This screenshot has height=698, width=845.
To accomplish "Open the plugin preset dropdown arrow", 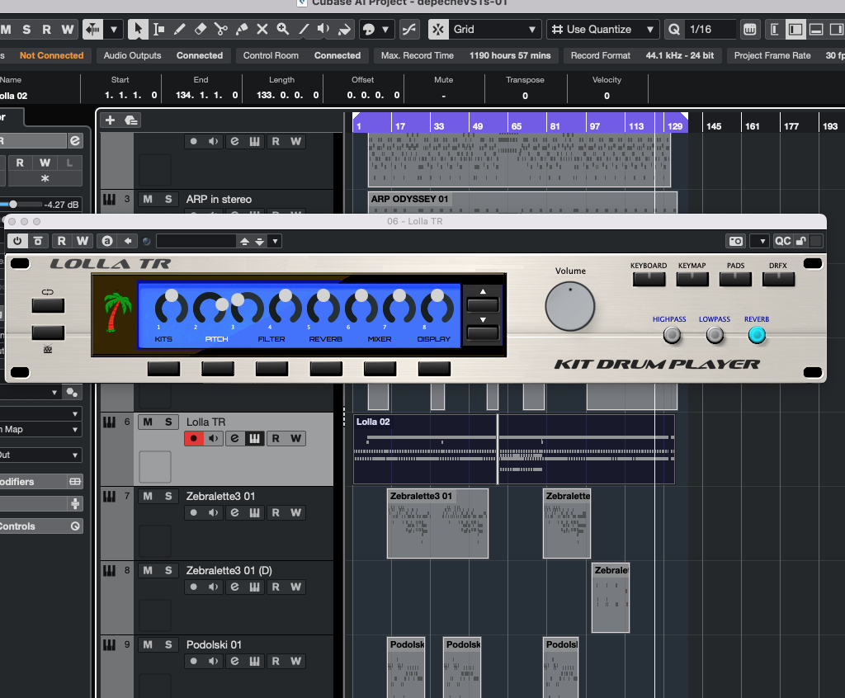I will [276, 241].
